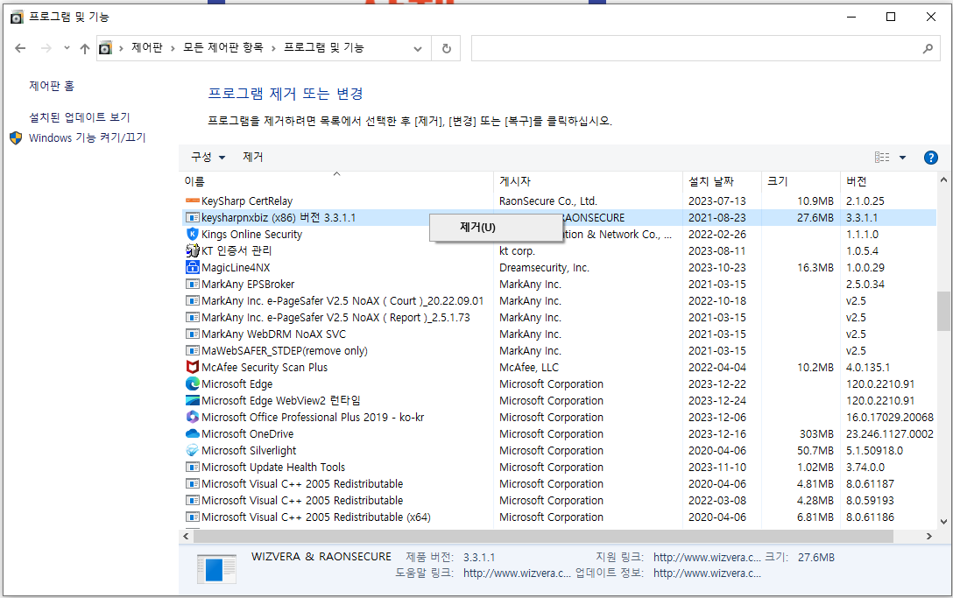Select the Microsoft OneDrive cloud icon

click(194, 433)
